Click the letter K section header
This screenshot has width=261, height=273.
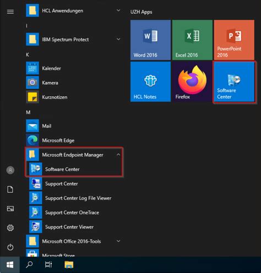(x=28, y=55)
